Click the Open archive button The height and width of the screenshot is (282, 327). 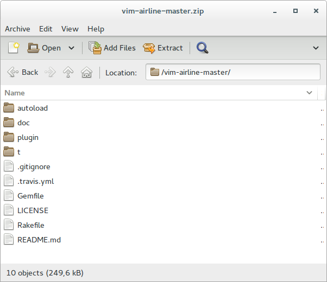tap(44, 48)
